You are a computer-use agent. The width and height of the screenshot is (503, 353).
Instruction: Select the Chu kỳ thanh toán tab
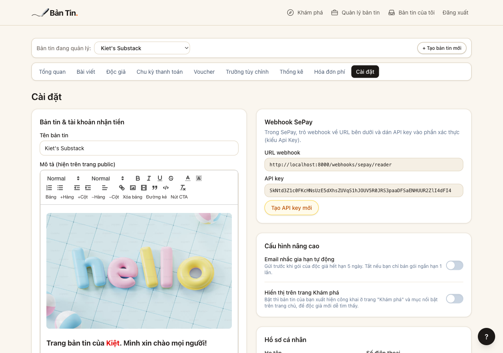(x=160, y=72)
